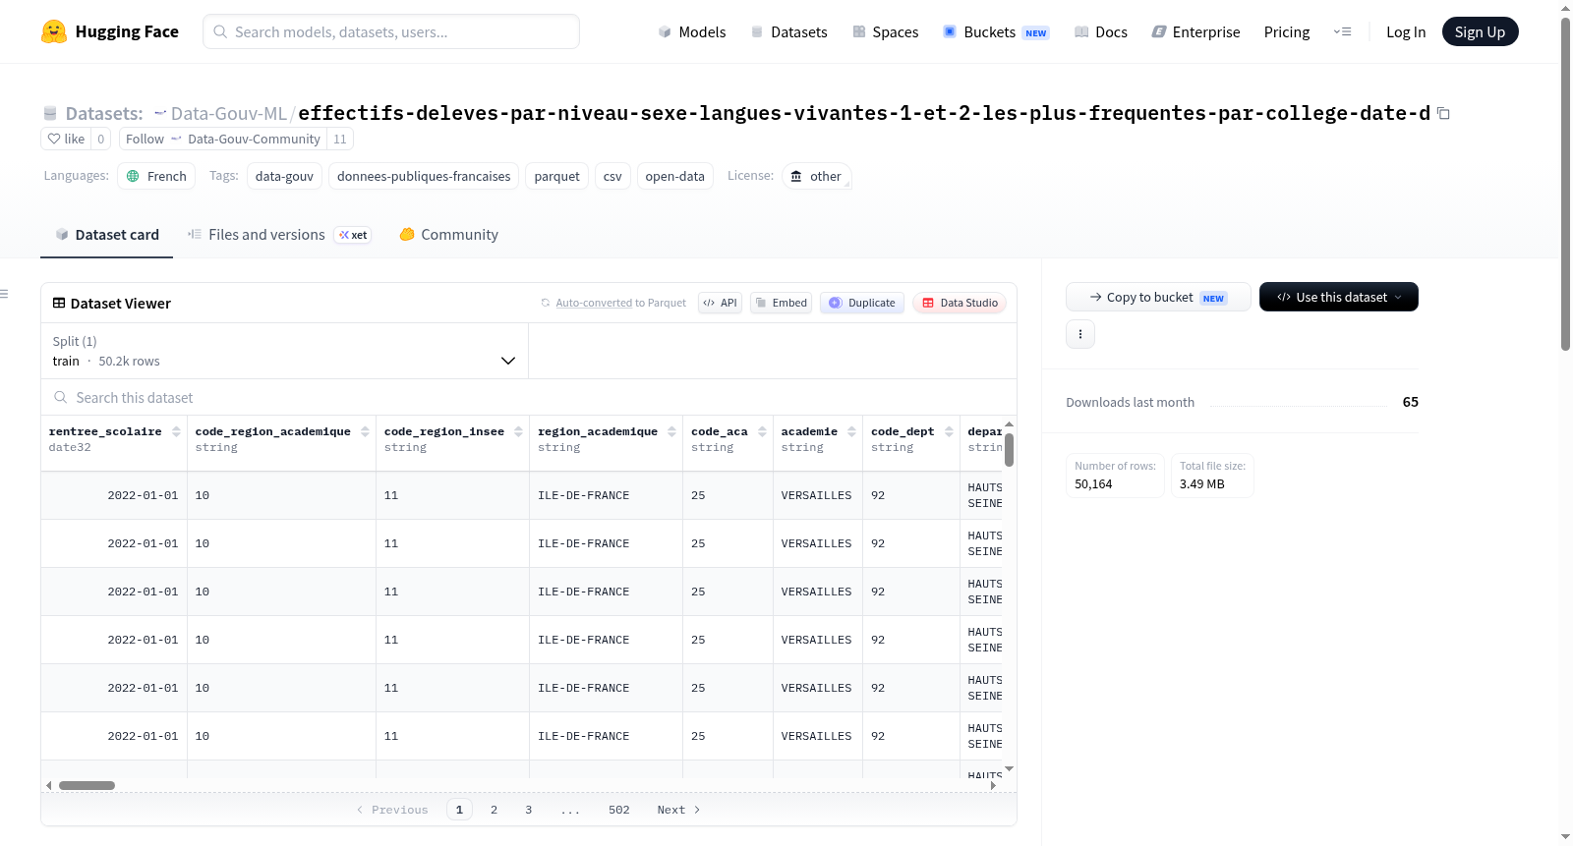The height and width of the screenshot is (846, 1573).
Task: Switch to the Community tab
Action: pos(448,235)
